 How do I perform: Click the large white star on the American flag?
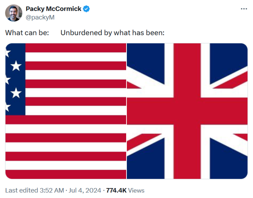(16, 66)
